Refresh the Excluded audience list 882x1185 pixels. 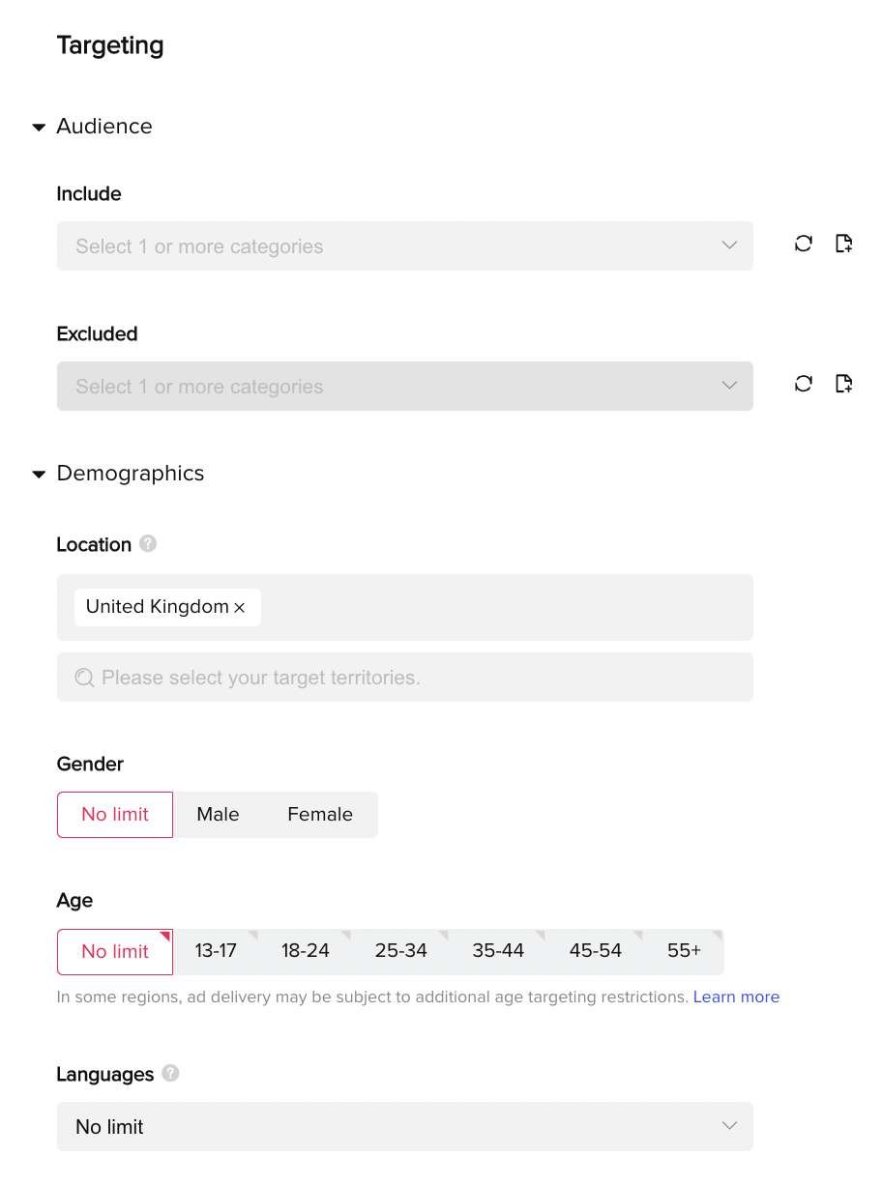coord(804,384)
